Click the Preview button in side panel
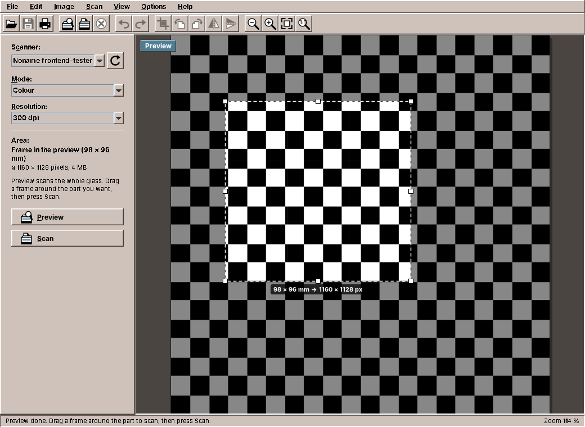Viewport: 585px width, 427px height. pyautogui.click(x=67, y=217)
